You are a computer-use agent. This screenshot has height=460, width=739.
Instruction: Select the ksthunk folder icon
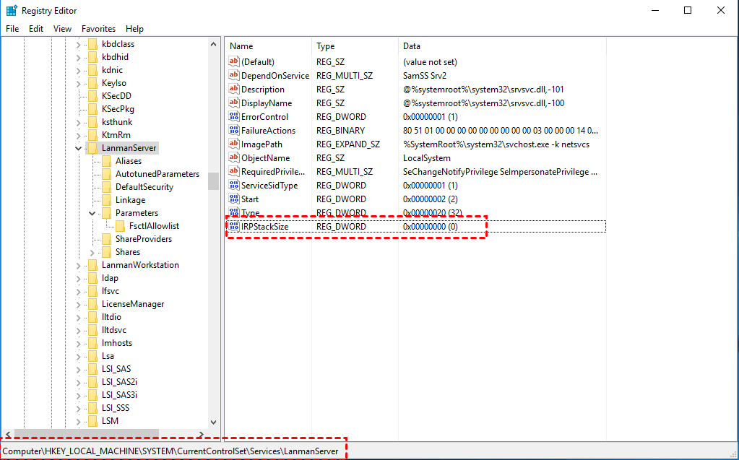[x=92, y=122]
